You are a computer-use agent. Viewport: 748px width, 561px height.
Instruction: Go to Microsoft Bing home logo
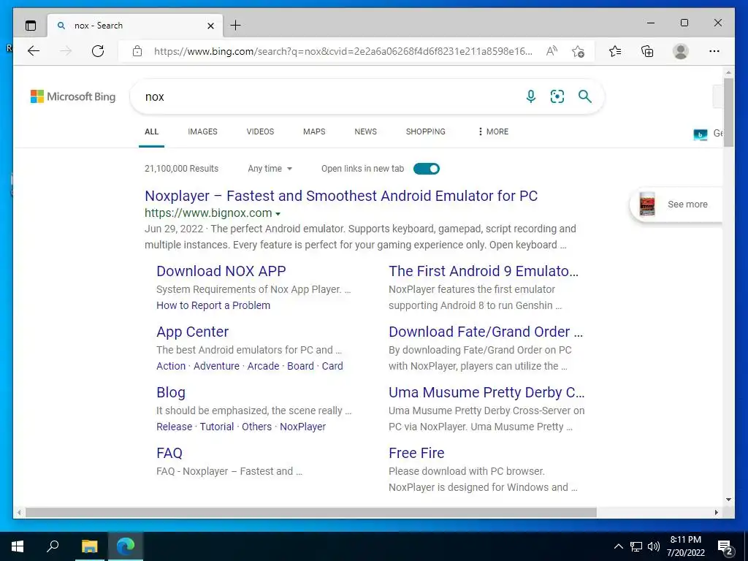[x=73, y=97]
